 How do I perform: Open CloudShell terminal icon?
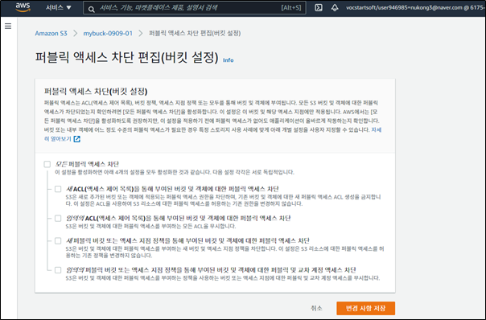coord(319,8)
